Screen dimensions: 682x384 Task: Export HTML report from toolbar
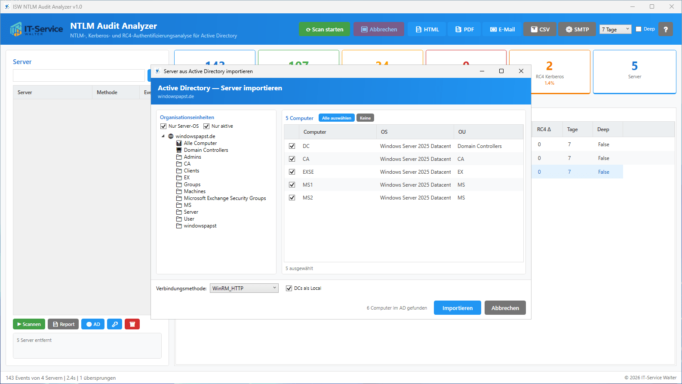pyautogui.click(x=427, y=29)
